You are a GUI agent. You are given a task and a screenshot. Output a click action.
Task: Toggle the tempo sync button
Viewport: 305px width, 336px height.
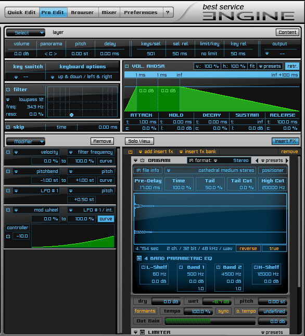coord(223,311)
